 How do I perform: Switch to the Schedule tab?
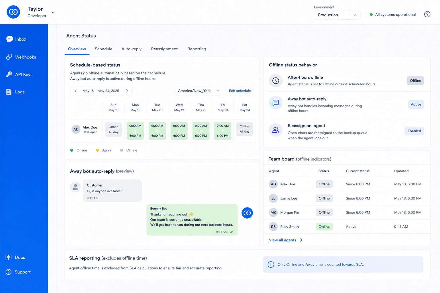coord(103,49)
